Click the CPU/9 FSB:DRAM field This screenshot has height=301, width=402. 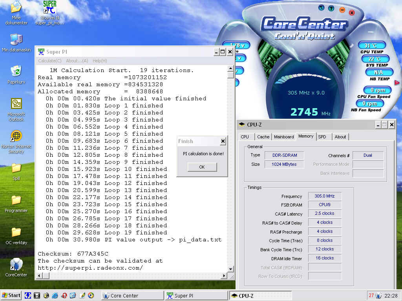click(x=325, y=205)
